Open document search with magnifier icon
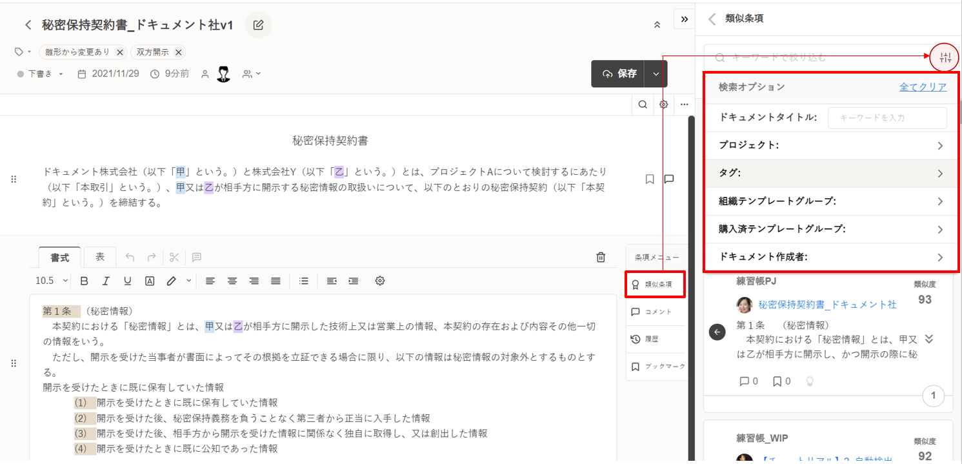The height and width of the screenshot is (464, 962). coord(643,105)
